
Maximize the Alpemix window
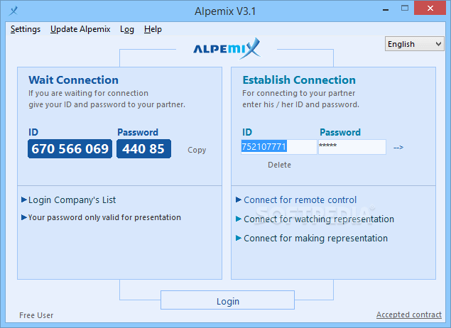point(405,8)
